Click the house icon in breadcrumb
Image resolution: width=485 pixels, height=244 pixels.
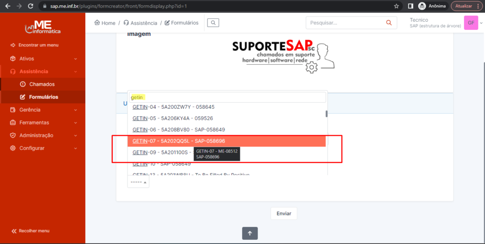pos(97,23)
